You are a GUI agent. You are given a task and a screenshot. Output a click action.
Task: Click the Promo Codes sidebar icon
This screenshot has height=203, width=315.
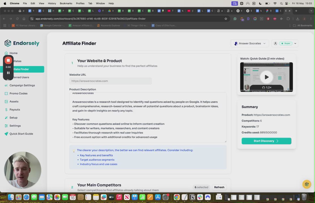6,94
